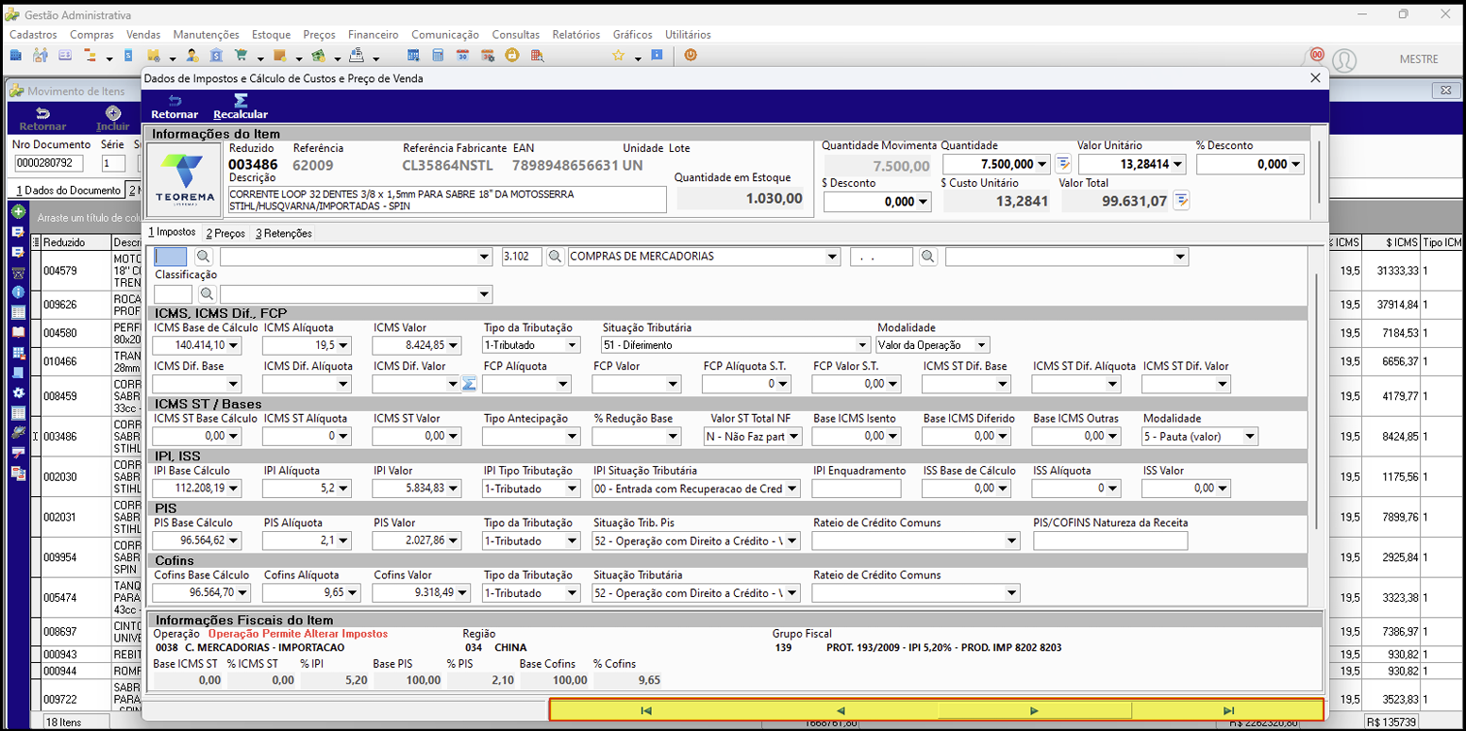Switch to the 2 Preços tab
Image resolution: width=1466 pixels, height=731 pixels.
point(225,233)
